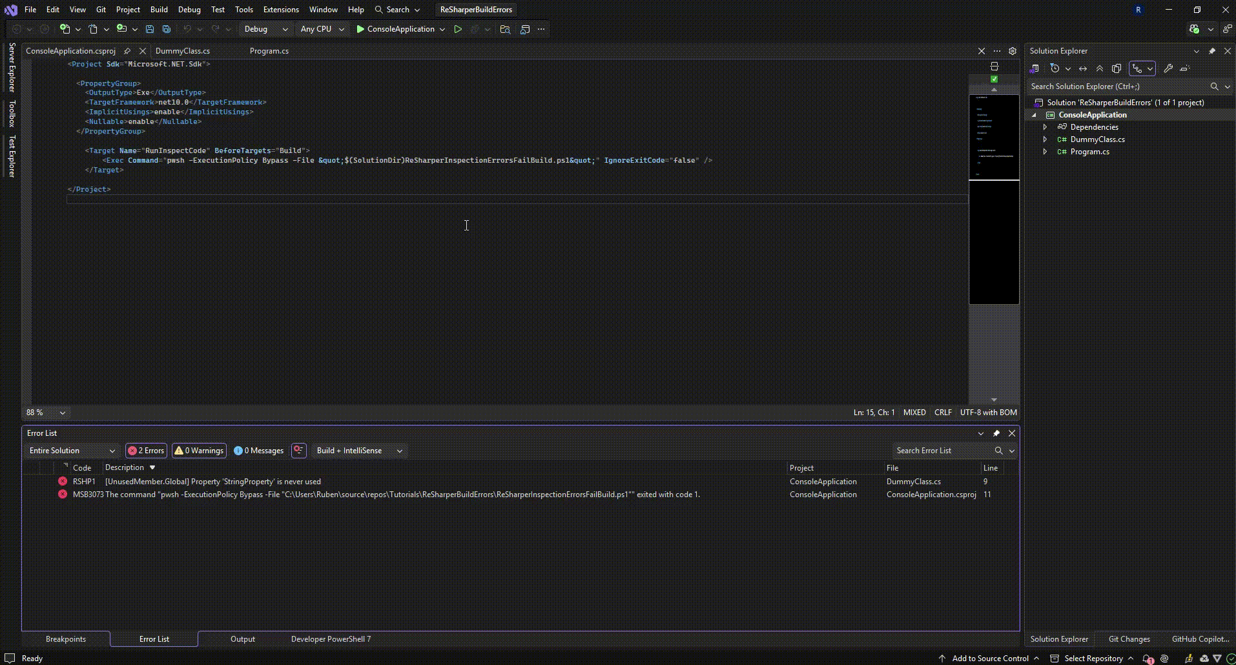Toggle the 0 Messages filter
The image size is (1236, 665).
(259, 451)
